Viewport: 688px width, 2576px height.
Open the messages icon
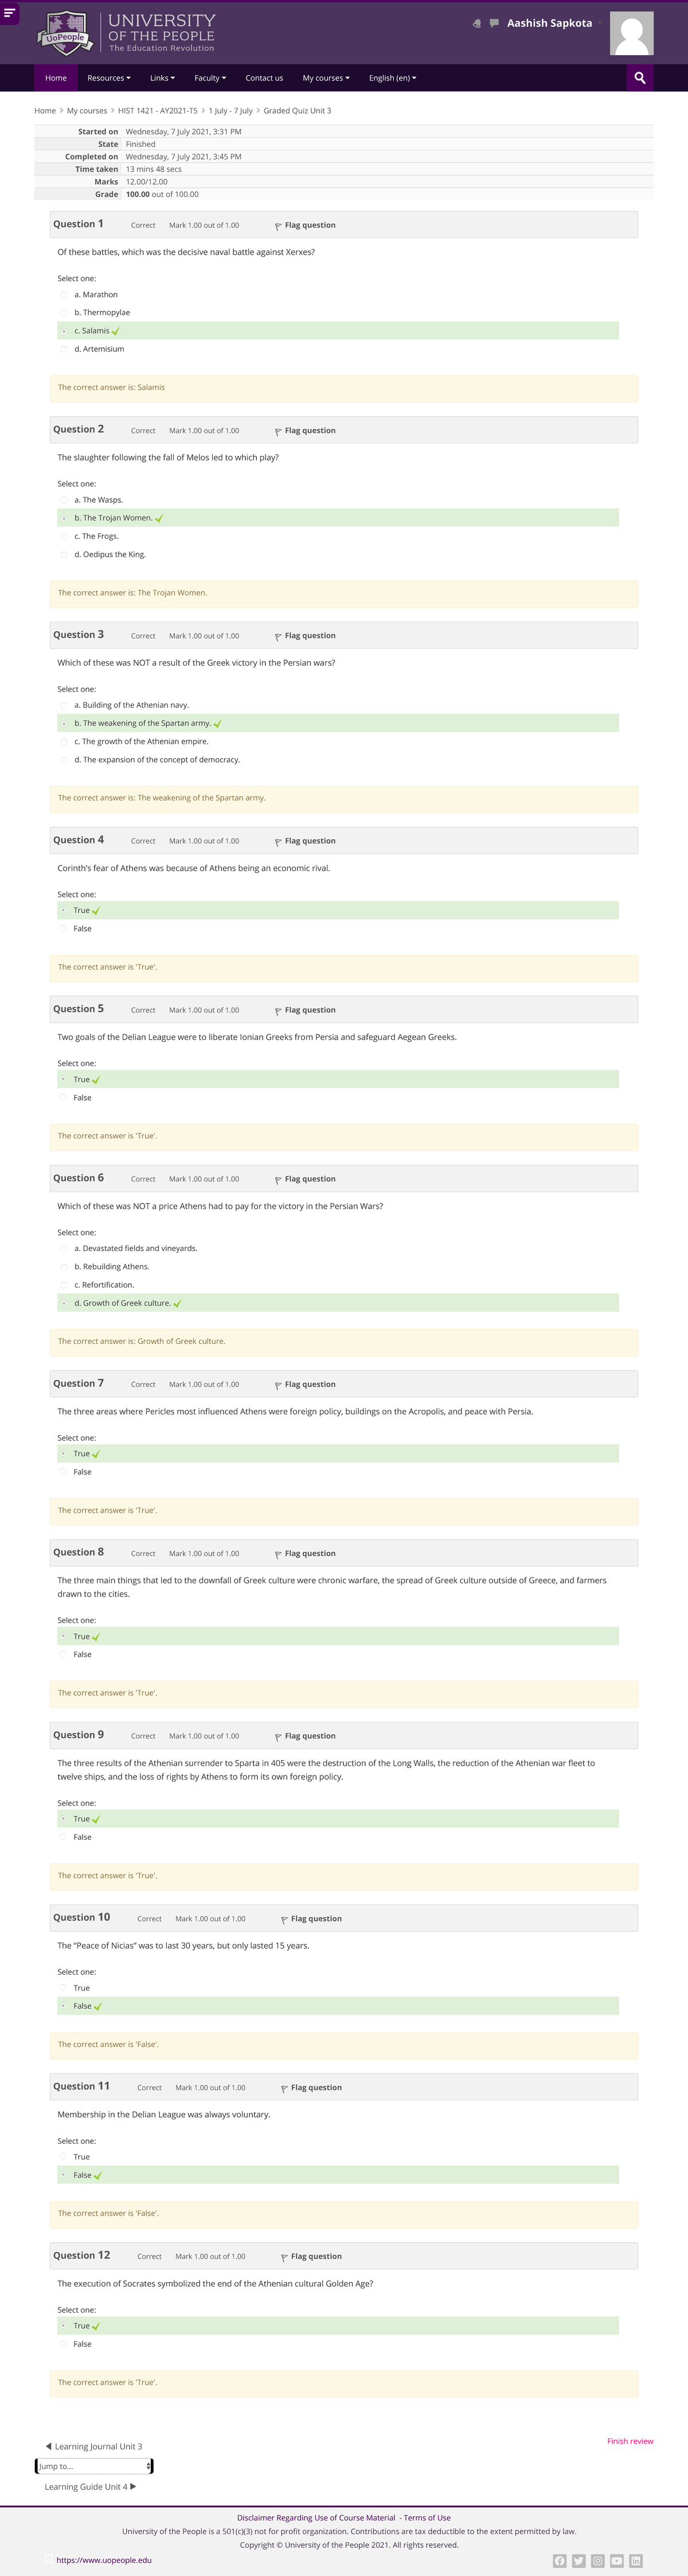[x=493, y=24]
